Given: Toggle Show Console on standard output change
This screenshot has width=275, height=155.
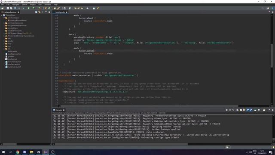Looking at the screenshot, I should point(247,110).
